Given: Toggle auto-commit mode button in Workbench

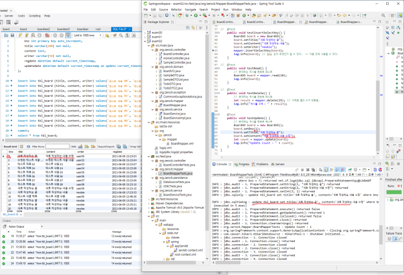Looking at the screenshot, I should coord(68,36).
